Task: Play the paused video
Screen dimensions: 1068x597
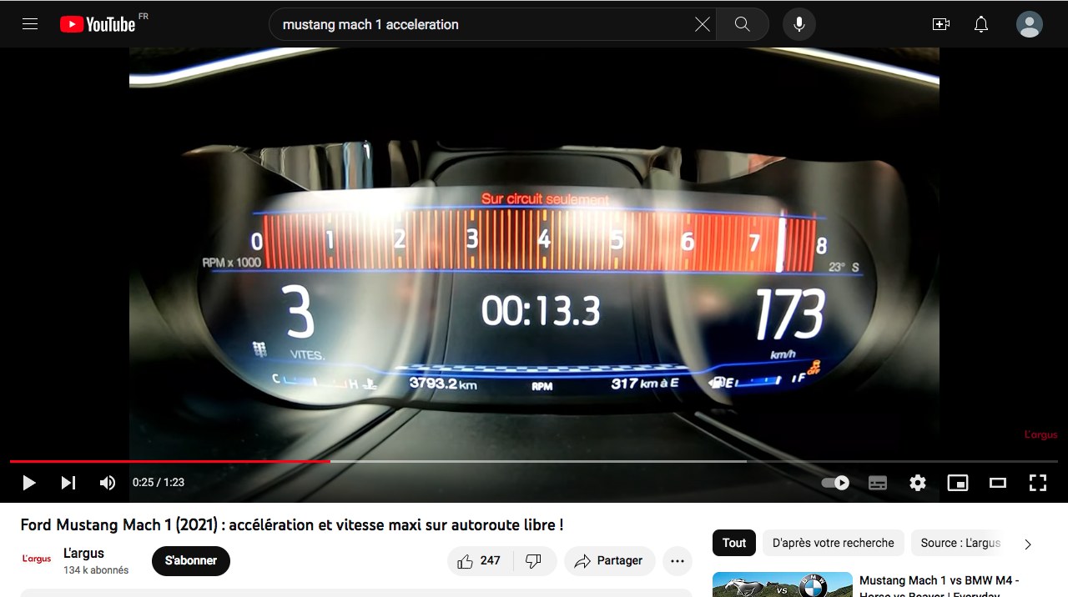Action: [29, 483]
